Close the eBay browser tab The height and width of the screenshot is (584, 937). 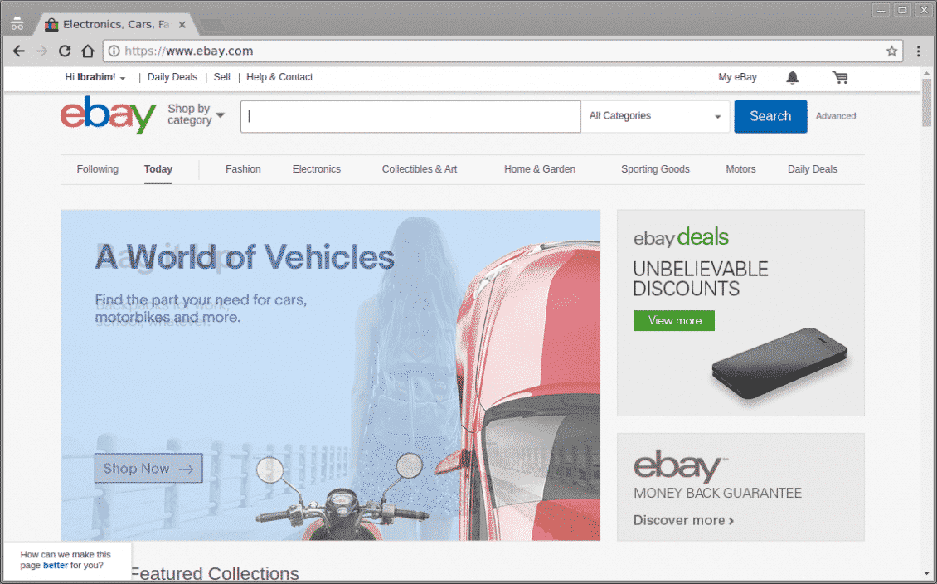pos(182,25)
